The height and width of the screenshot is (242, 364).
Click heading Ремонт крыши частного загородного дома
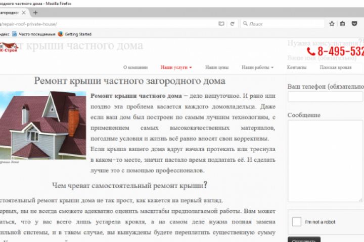pos(130,81)
